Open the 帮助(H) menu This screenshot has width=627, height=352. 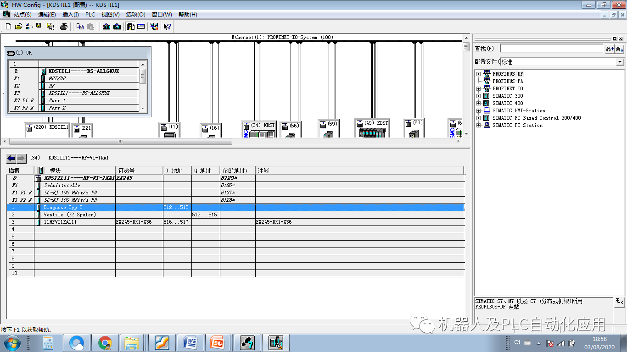187,15
